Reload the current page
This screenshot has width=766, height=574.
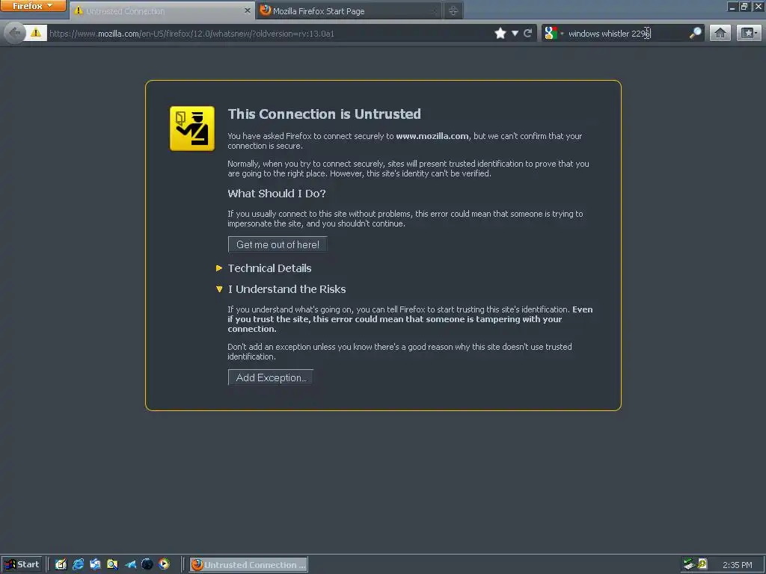[x=527, y=33]
